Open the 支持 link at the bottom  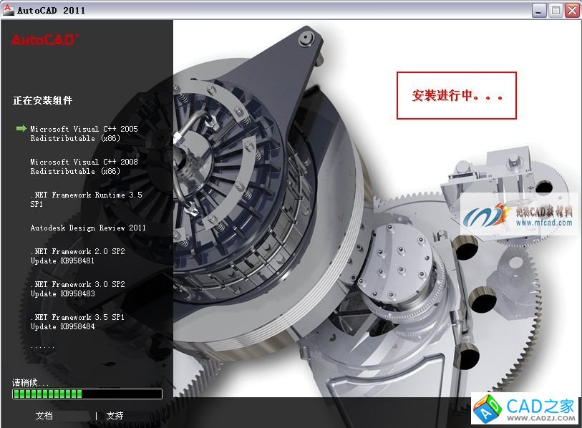coord(115,416)
